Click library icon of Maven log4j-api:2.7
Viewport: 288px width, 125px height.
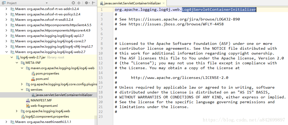click(13, 36)
